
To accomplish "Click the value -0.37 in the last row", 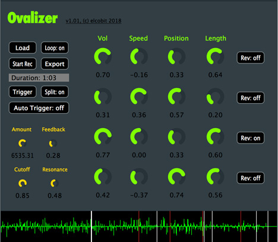I will click(x=139, y=195).
